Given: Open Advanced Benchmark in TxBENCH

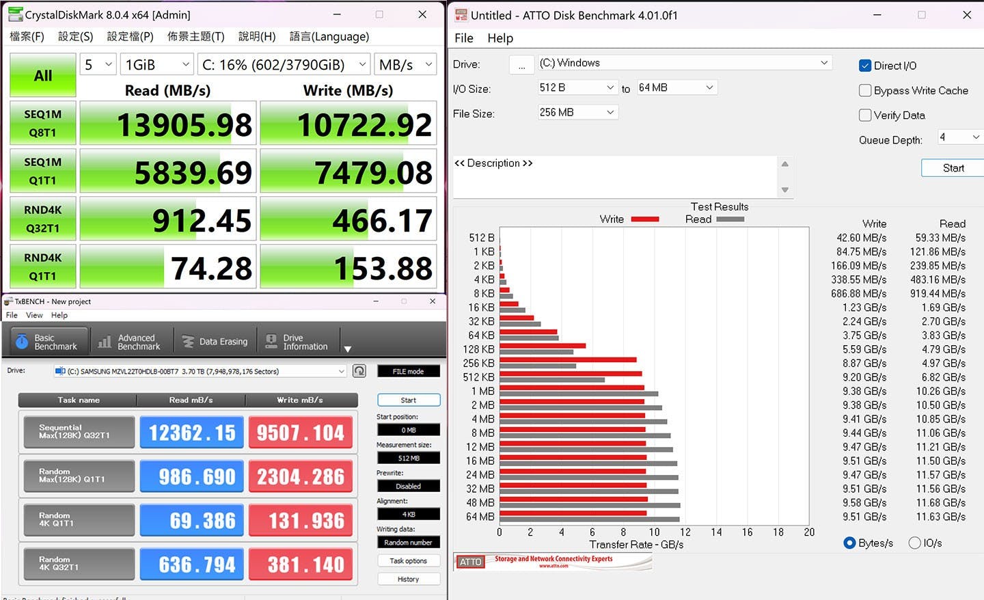Looking at the screenshot, I should [x=129, y=342].
